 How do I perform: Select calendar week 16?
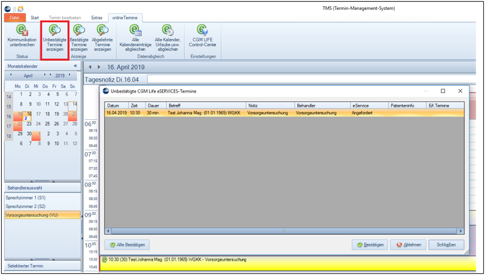coord(9,117)
